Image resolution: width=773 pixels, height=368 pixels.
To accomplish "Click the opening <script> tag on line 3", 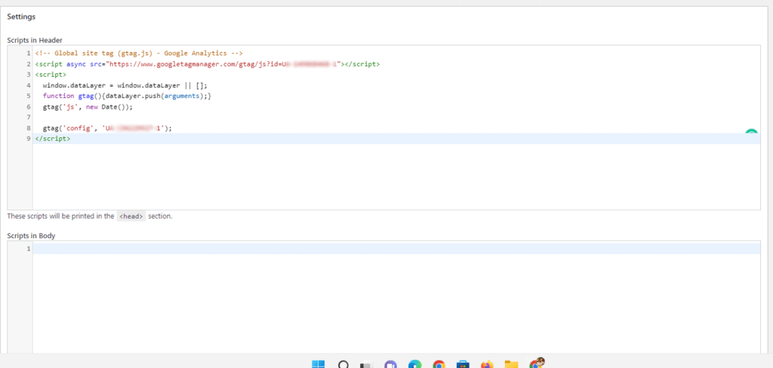I will [x=51, y=75].
